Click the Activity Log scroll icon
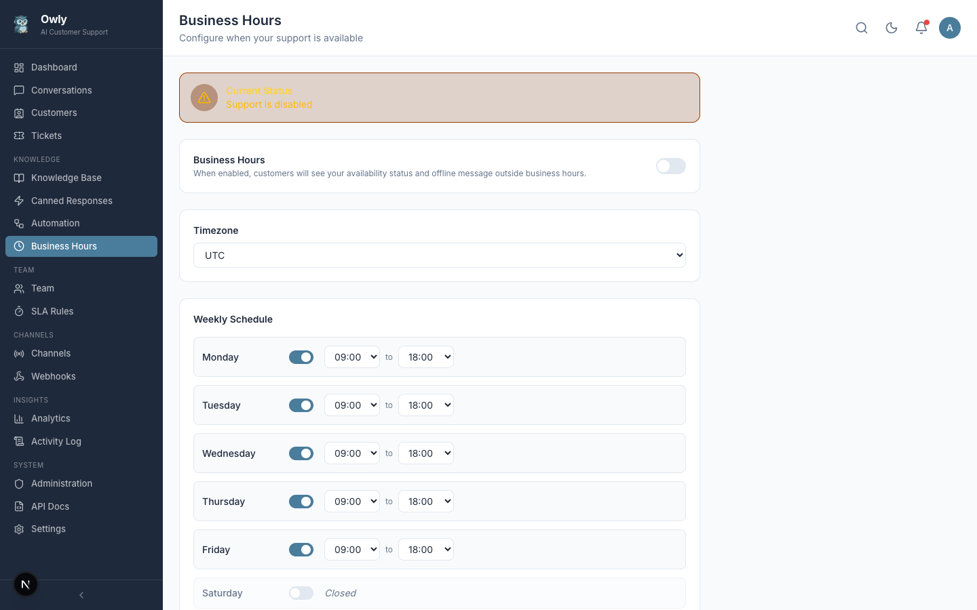Screen dimensions: 977x610 [x=19, y=441]
